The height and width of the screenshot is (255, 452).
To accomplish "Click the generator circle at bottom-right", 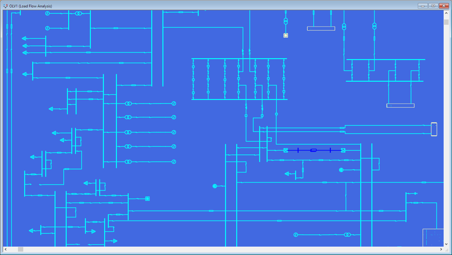I will point(296,234).
